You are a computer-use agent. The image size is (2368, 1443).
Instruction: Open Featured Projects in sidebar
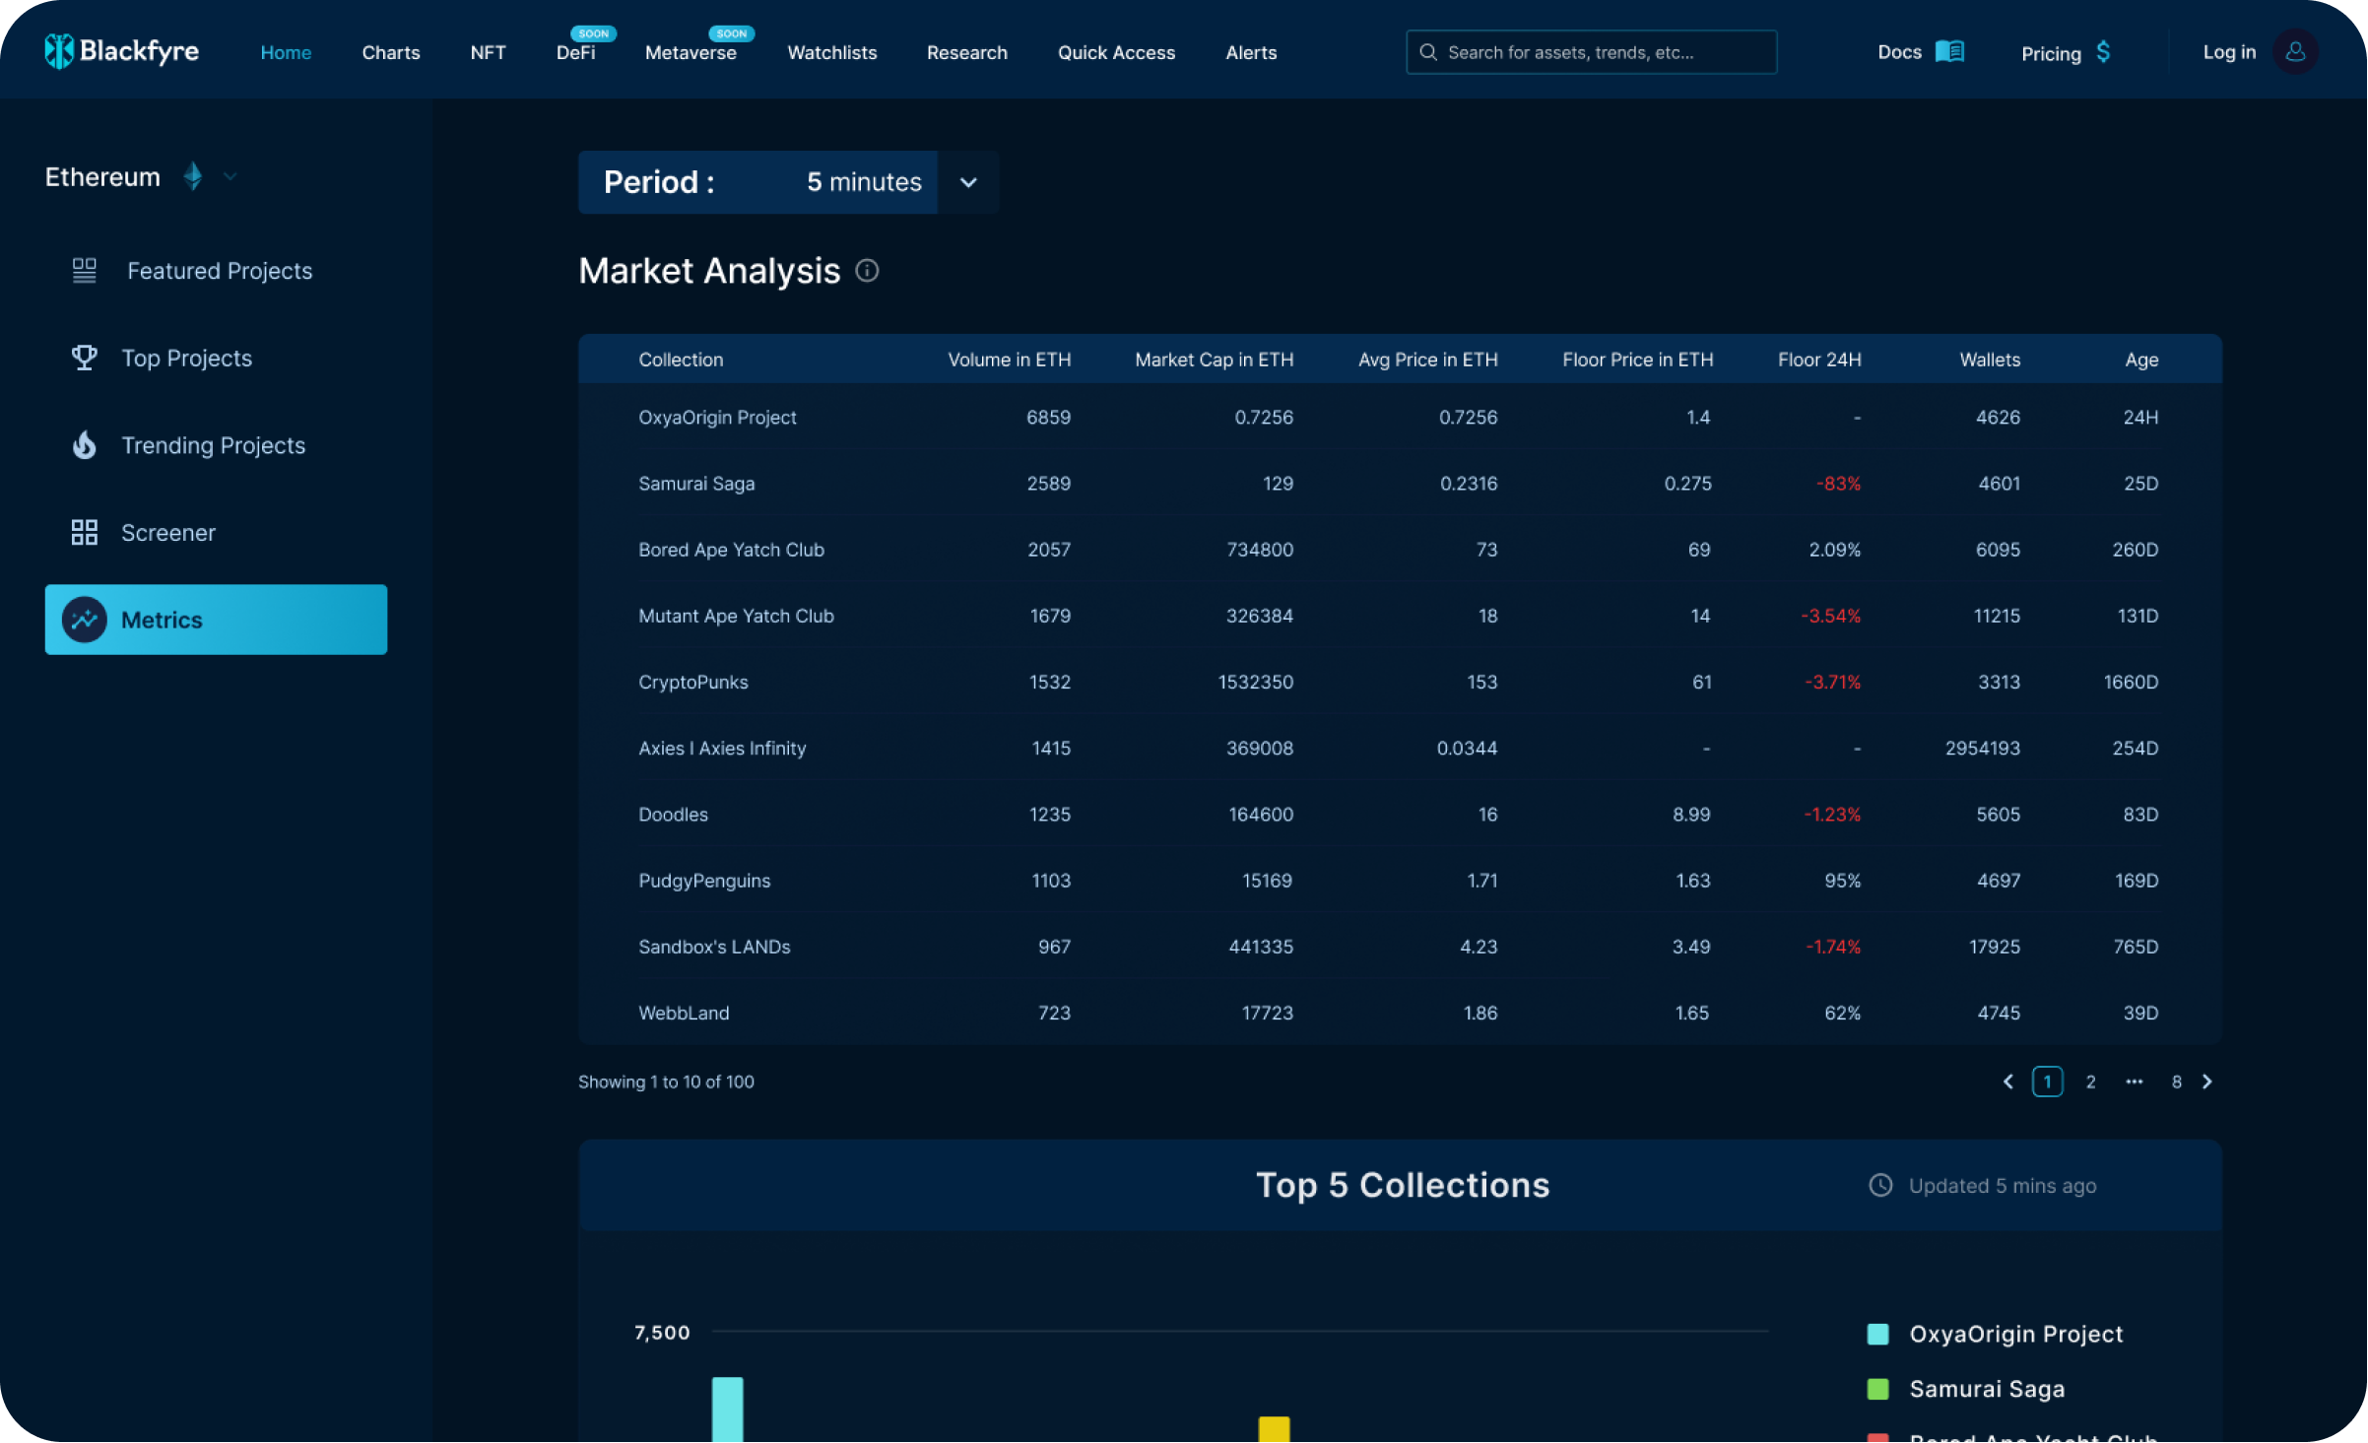[x=220, y=271]
